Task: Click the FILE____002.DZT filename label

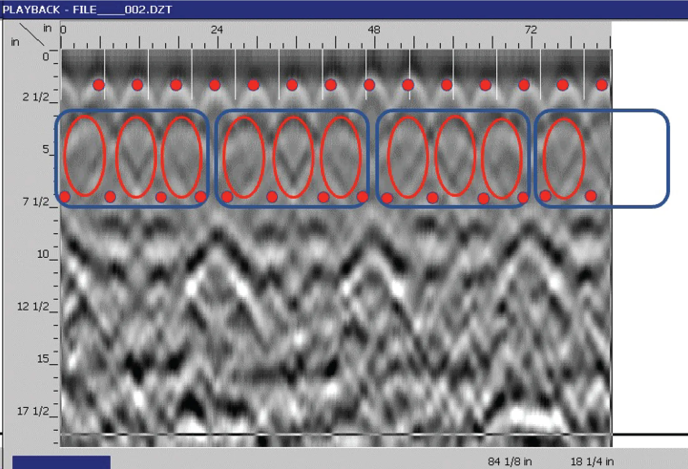Action: pyautogui.click(x=122, y=10)
